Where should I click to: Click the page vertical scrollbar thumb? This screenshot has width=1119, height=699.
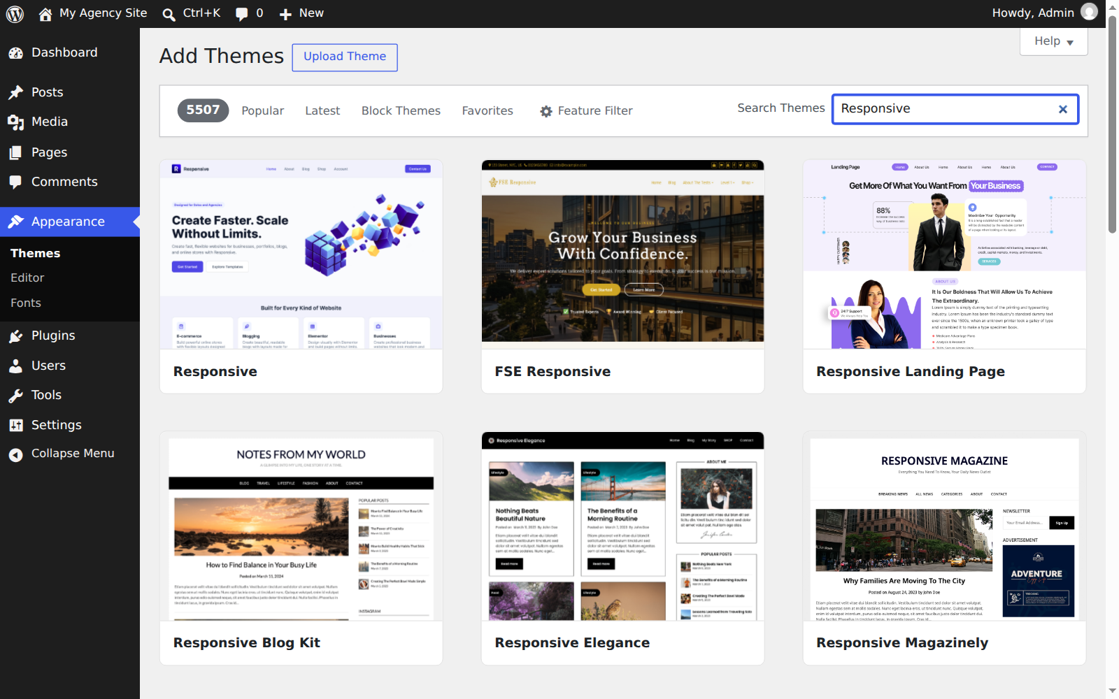coord(1112,124)
